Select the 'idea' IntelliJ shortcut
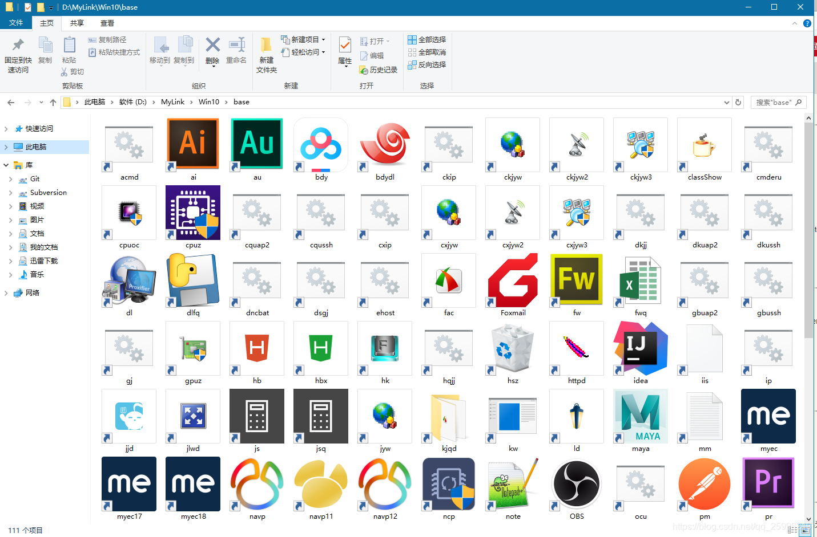The height and width of the screenshot is (537, 817). click(641, 348)
